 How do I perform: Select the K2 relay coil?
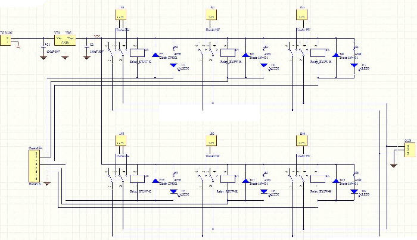click(228, 53)
